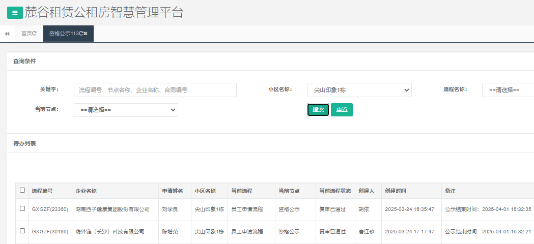This screenshot has height=244, width=534.
Task: Expand the 当前节点 dropdown
Action: coord(126,110)
